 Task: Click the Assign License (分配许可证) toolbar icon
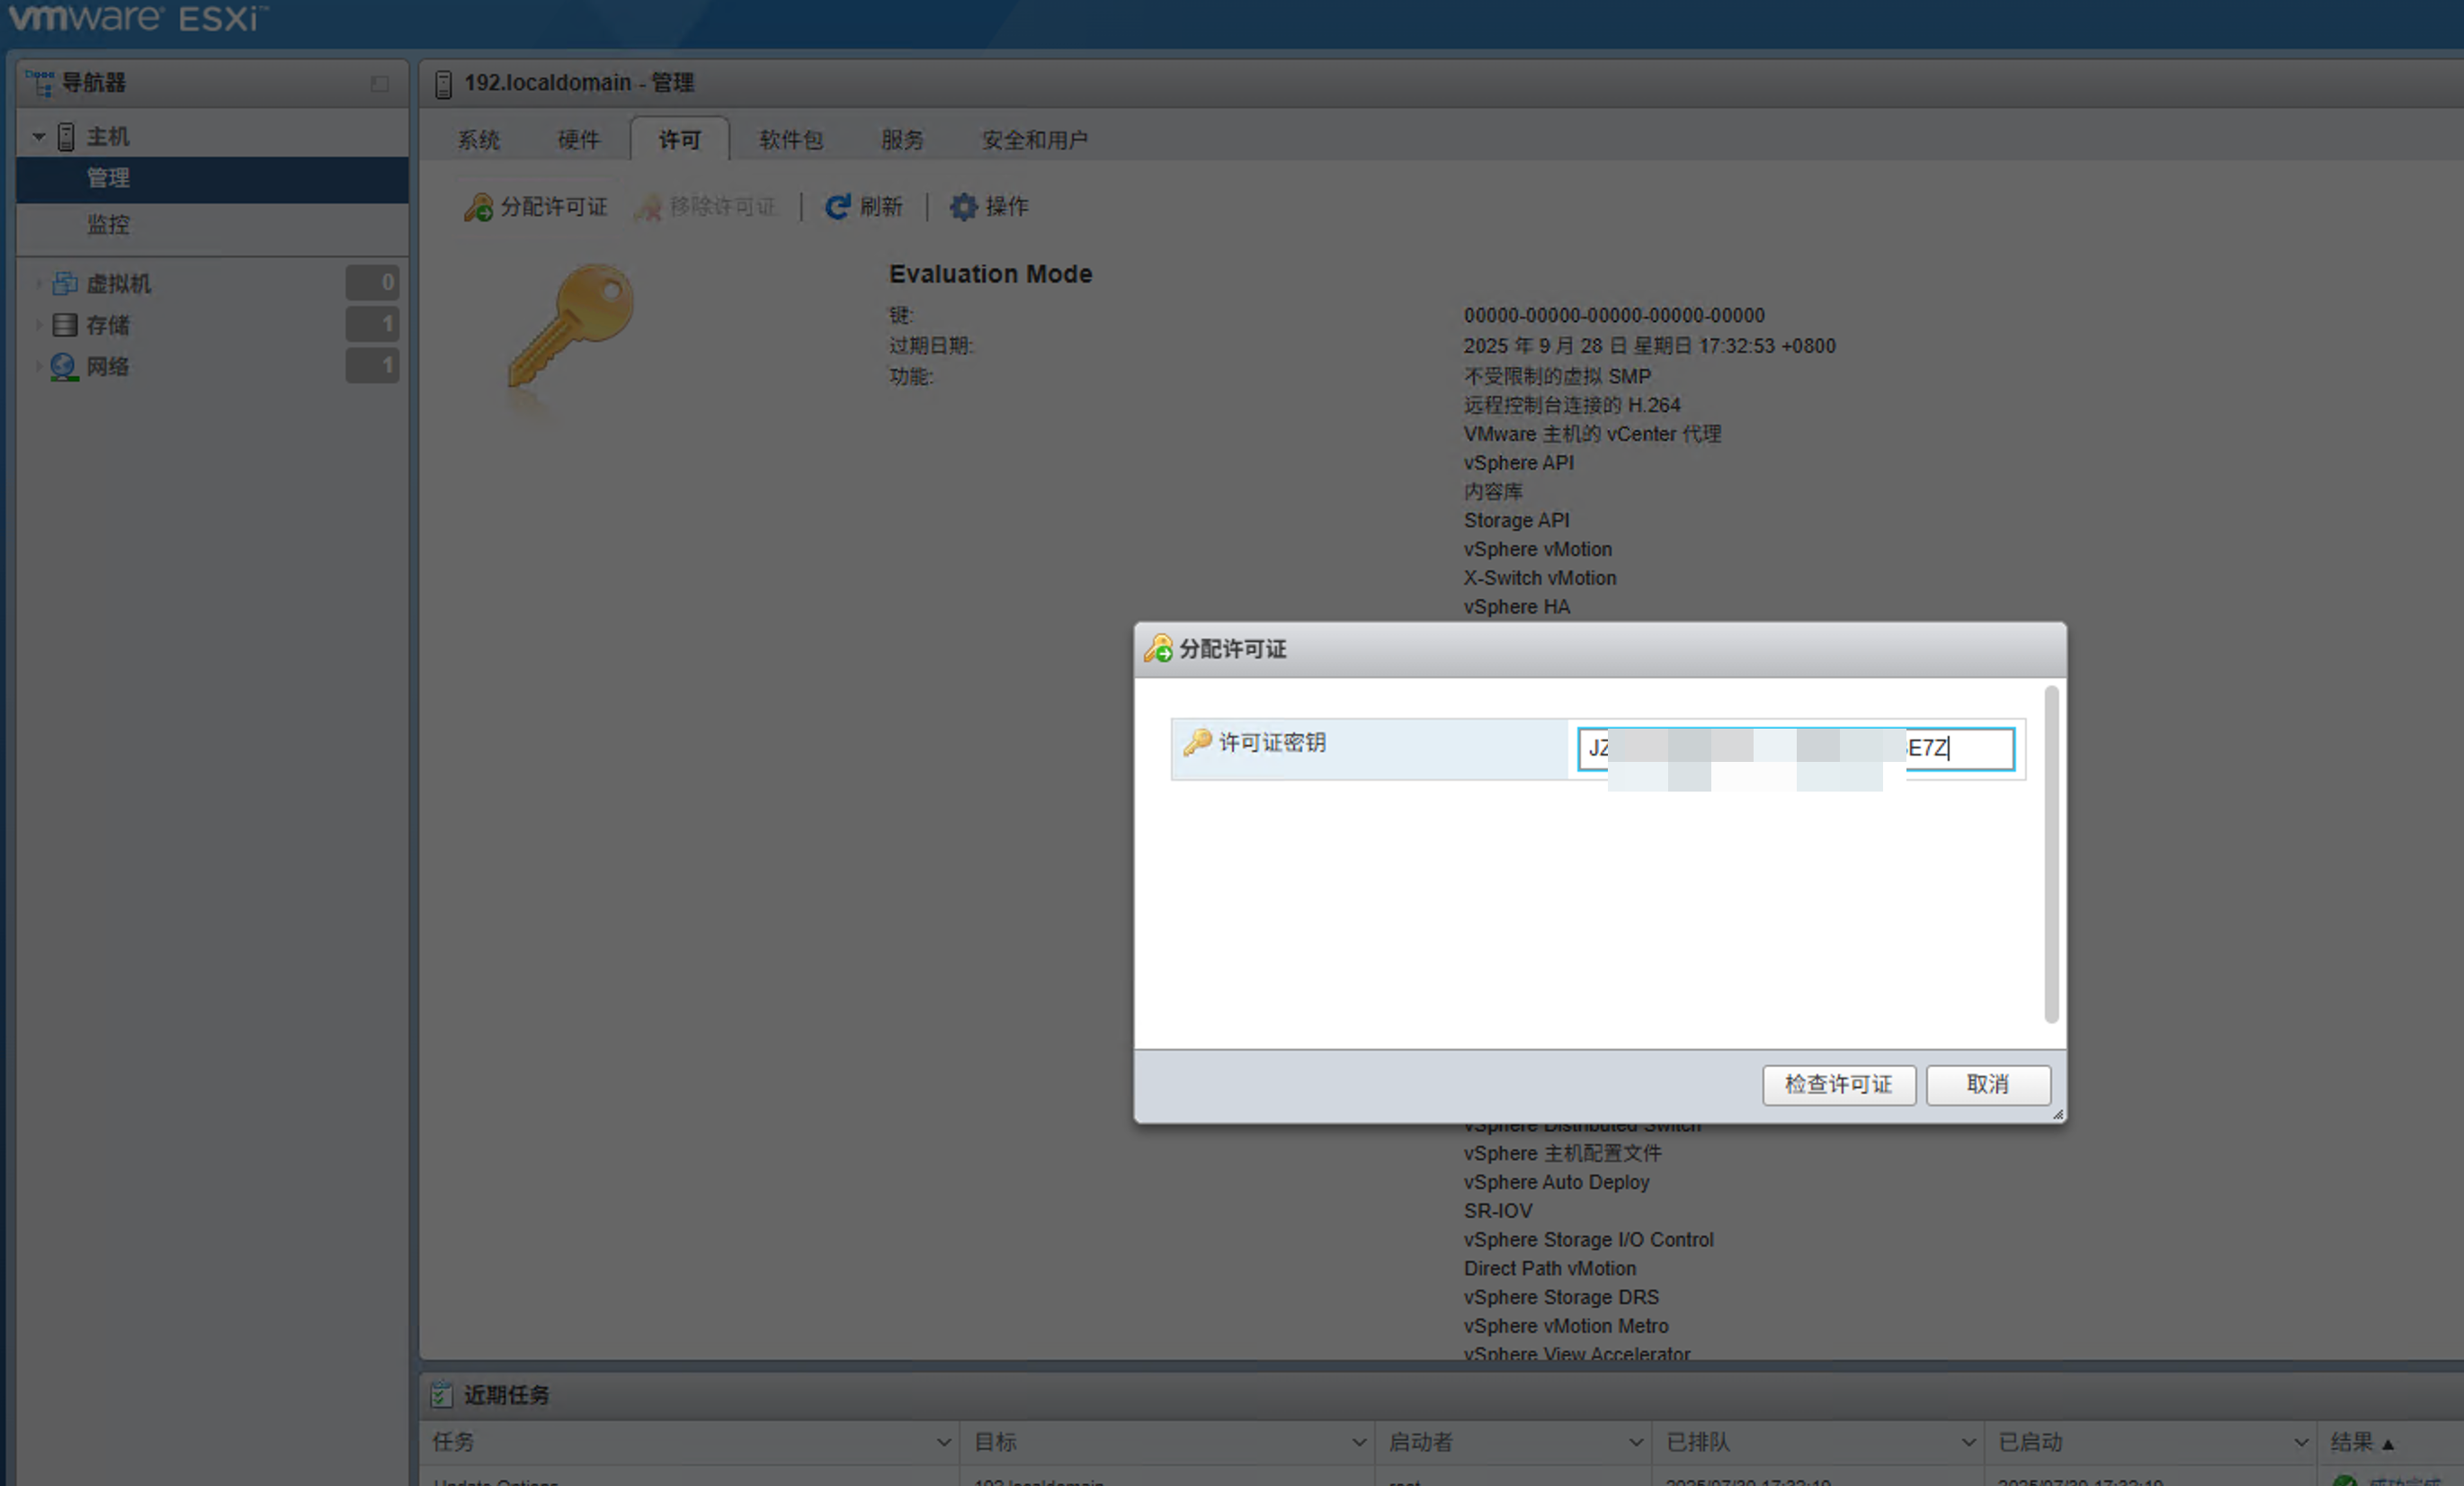click(x=478, y=207)
